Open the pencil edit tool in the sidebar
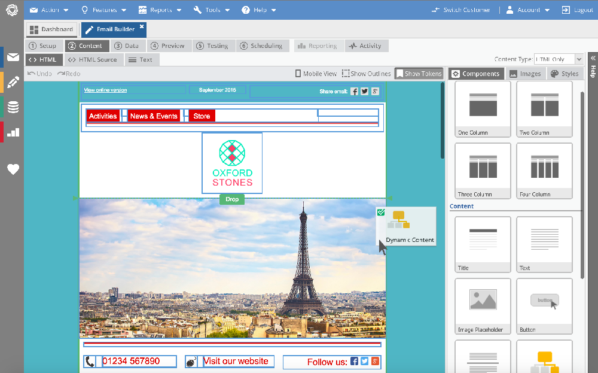Viewport: 598px width, 373px height. point(13,82)
